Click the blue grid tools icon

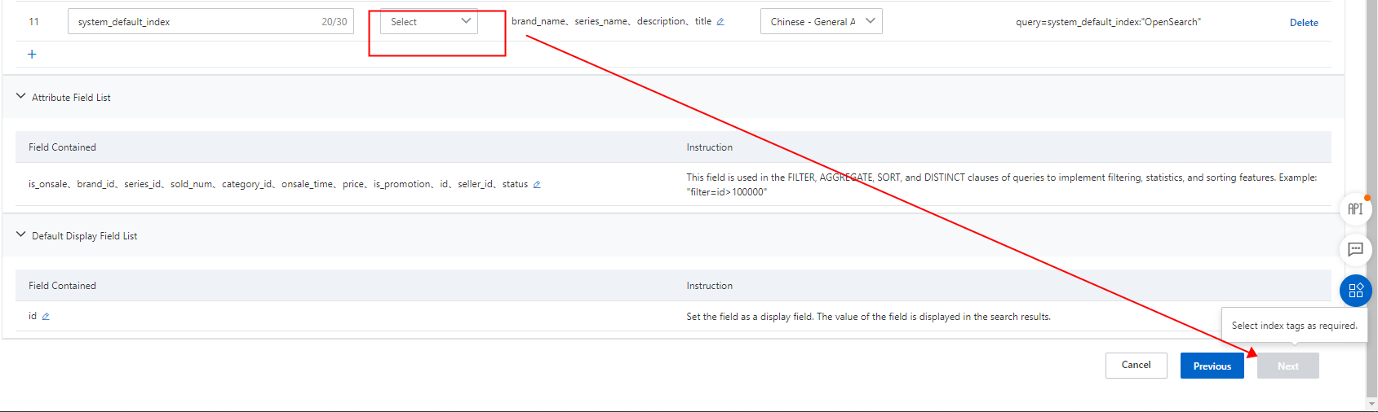[x=1355, y=291]
